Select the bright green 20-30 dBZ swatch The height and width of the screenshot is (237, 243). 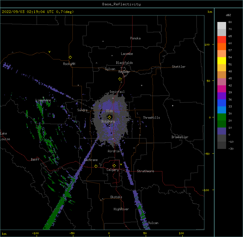(222, 117)
